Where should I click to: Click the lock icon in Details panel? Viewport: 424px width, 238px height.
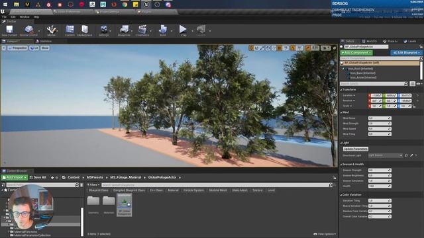(421, 47)
